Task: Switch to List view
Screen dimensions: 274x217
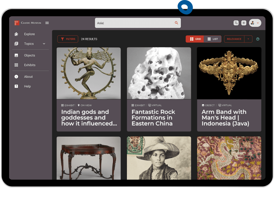Action: [x=213, y=39]
